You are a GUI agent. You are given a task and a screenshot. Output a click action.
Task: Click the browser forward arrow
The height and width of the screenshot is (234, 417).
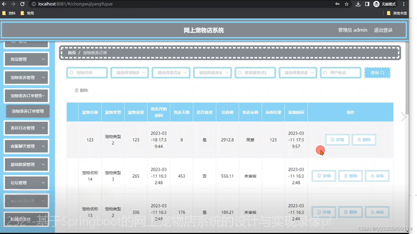(13, 4)
